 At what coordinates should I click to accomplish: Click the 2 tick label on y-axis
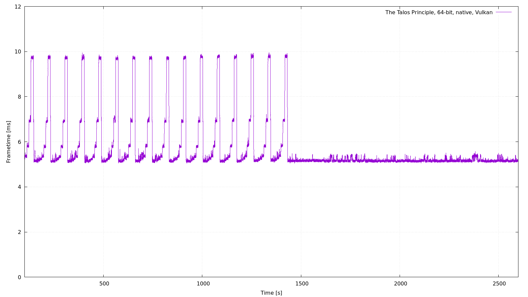(x=19, y=232)
